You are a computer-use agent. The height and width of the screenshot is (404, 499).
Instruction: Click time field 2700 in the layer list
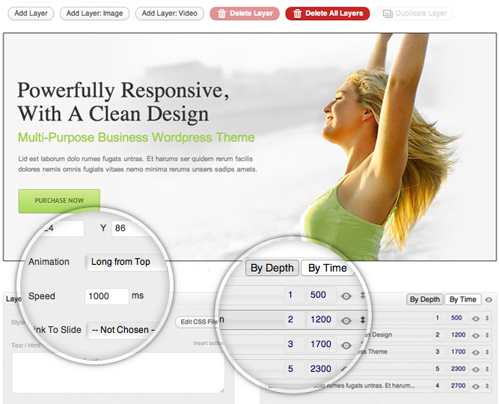click(x=458, y=386)
